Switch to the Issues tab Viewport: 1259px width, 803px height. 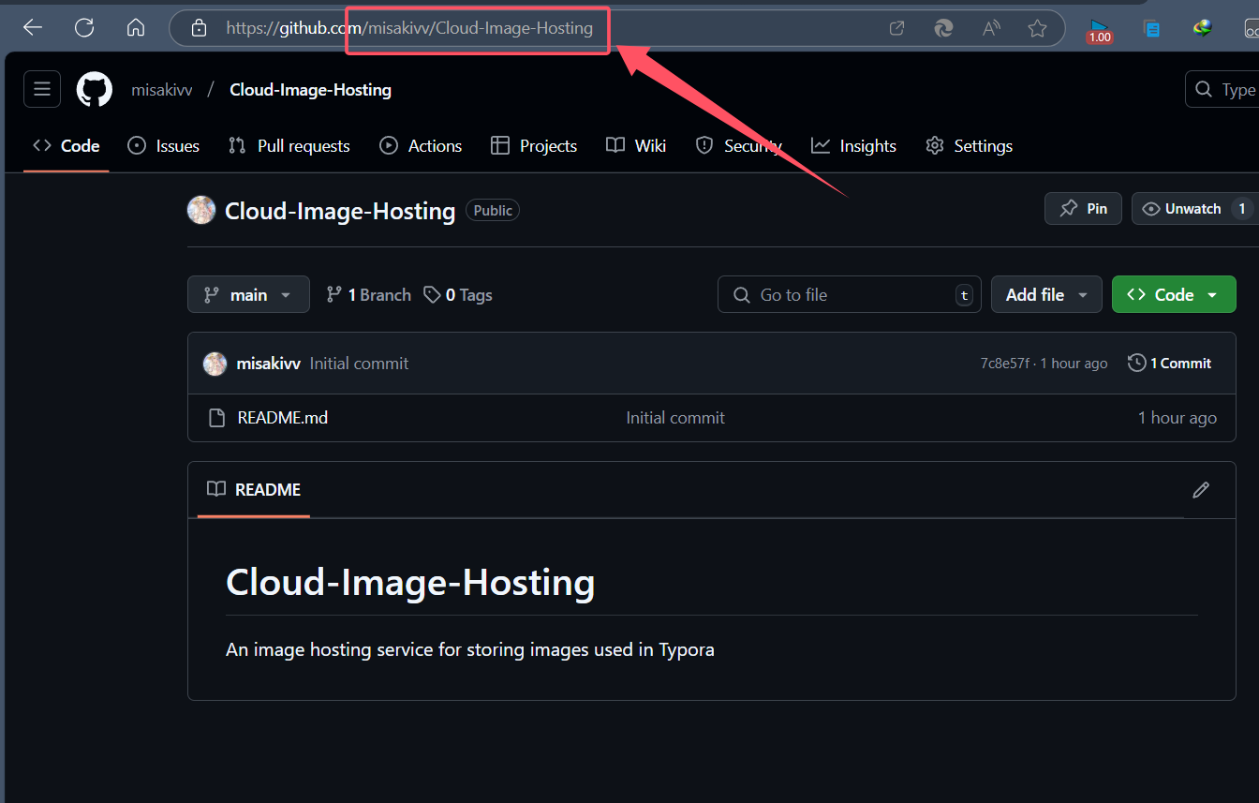coord(164,146)
